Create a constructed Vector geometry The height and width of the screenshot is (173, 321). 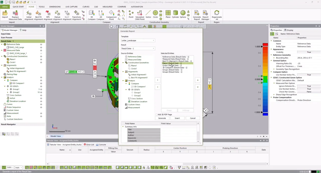coord(148,14)
